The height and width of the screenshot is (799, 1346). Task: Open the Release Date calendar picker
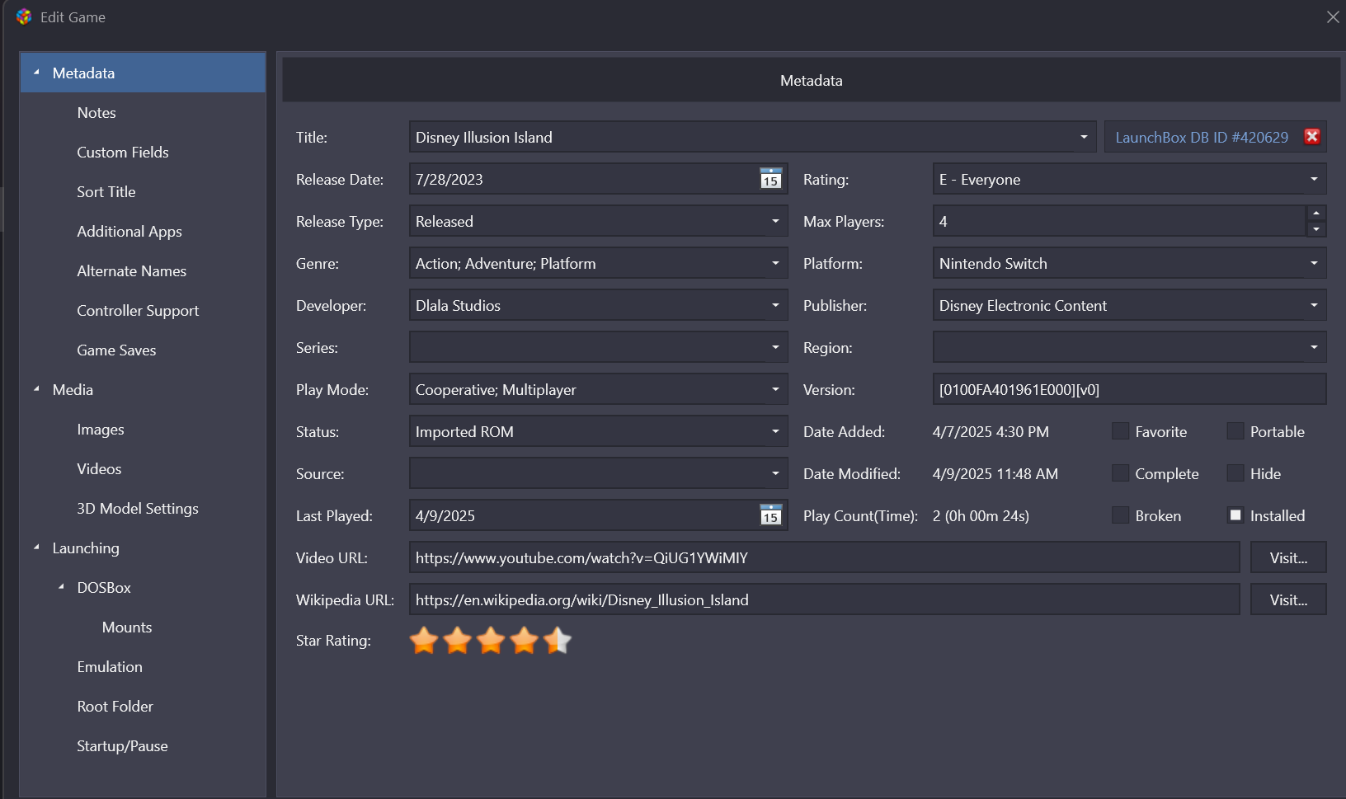pos(770,179)
